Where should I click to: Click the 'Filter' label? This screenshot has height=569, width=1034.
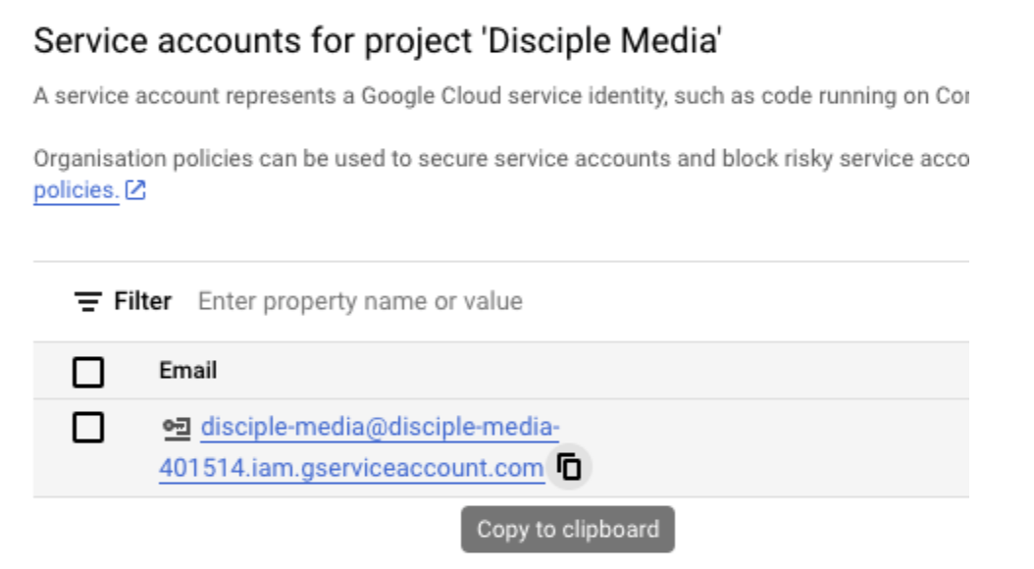coord(142,301)
